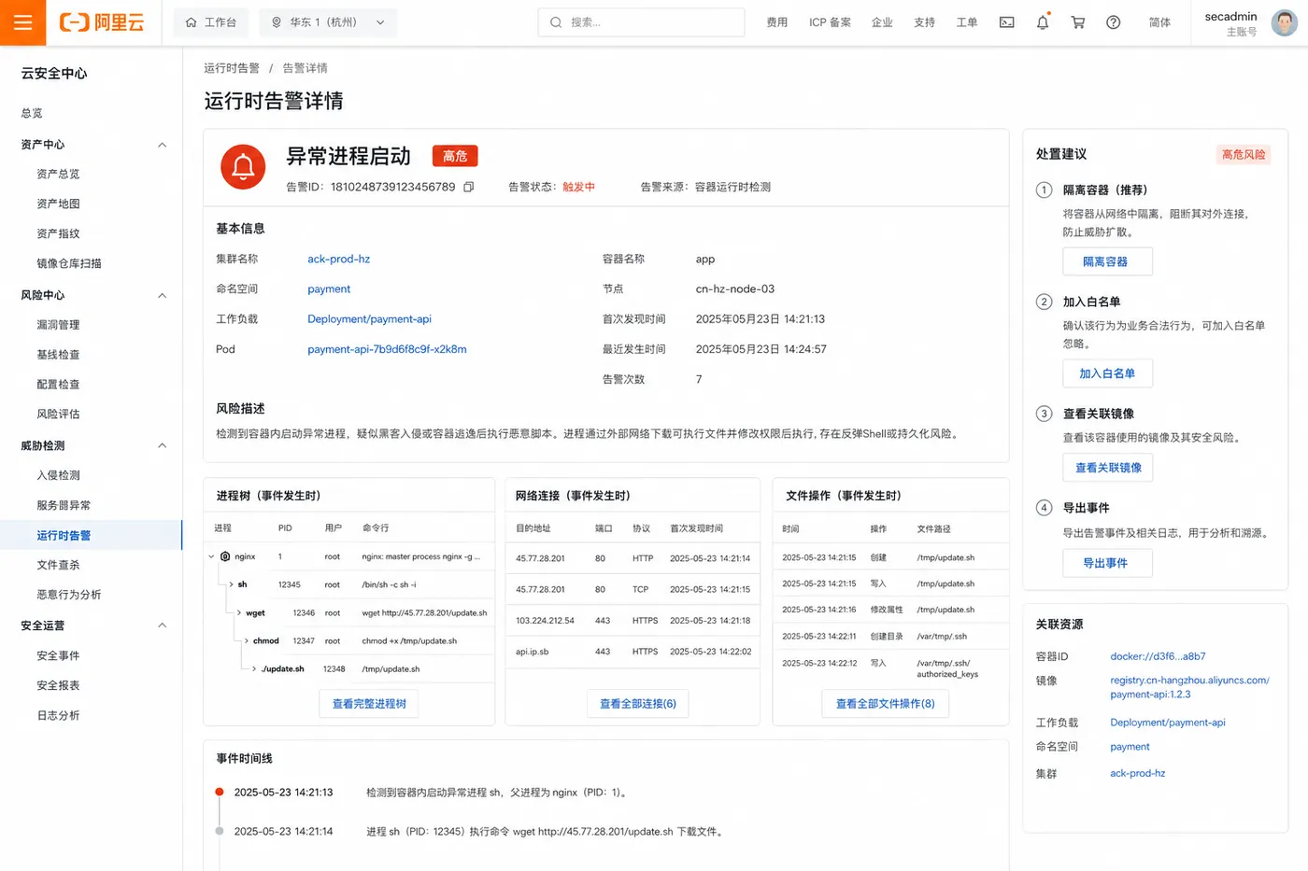Screen dimensions: 1308x871
Task: Click the 隔离容器 button
Action: point(1107,261)
